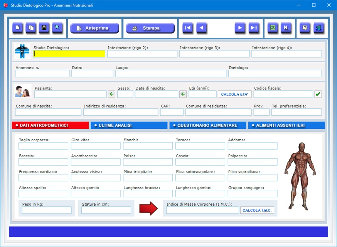
Task: Click the Data input field
Action: 93,74
